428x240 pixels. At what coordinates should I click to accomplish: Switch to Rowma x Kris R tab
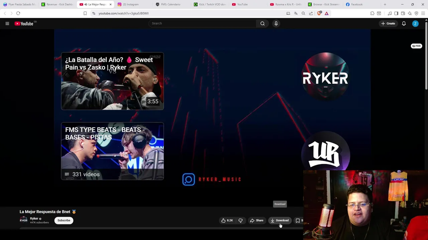(286, 4)
